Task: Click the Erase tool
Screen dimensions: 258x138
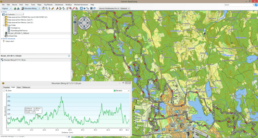Action: point(74,8)
